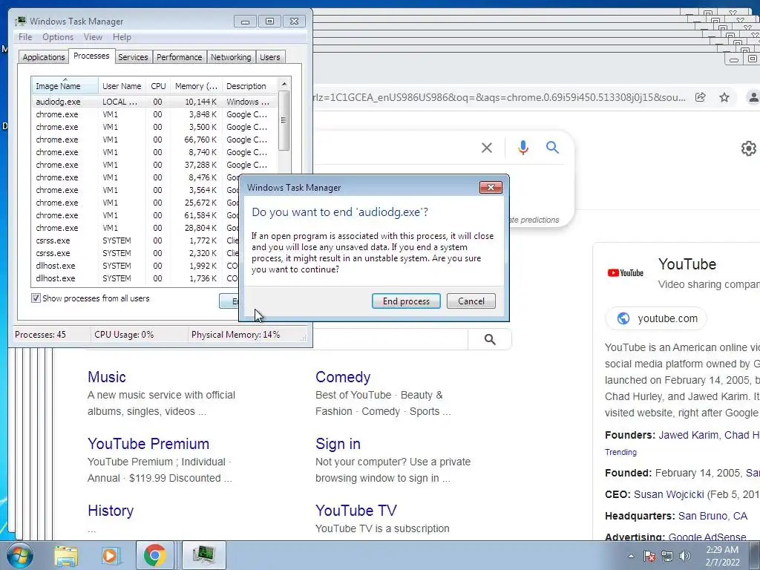The width and height of the screenshot is (760, 570).
Task: Open the Sign in sitelink
Action: [x=338, y=444]
